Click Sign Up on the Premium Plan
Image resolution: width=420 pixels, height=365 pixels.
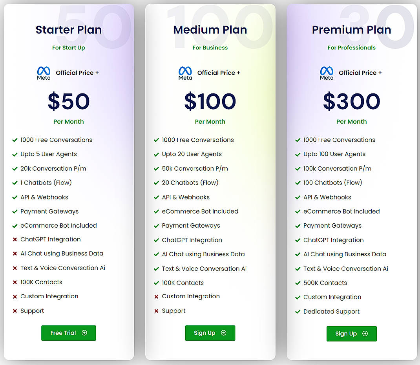351,334
